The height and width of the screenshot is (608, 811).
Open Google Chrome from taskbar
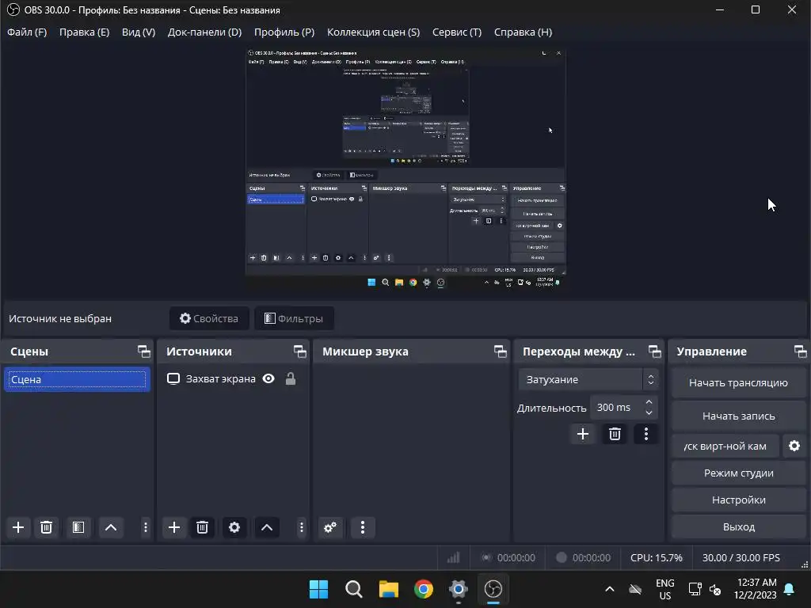pyautogui.click(x=424, y=589)
